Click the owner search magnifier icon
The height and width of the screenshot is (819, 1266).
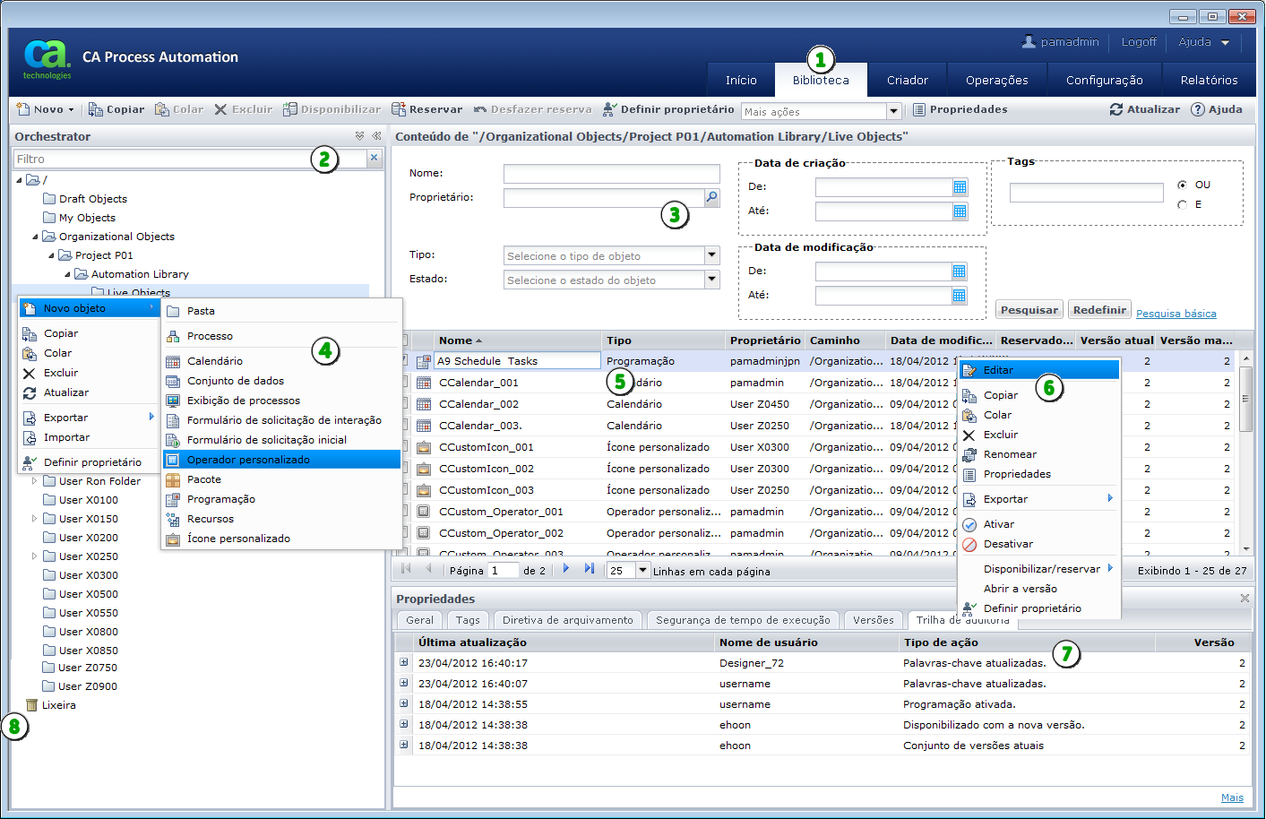point(711,197)
